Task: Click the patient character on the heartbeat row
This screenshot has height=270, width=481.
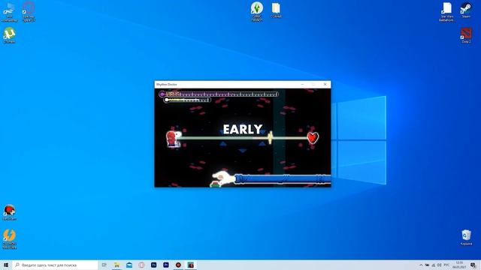Action: pyautogui.click(x=174, y=139)
